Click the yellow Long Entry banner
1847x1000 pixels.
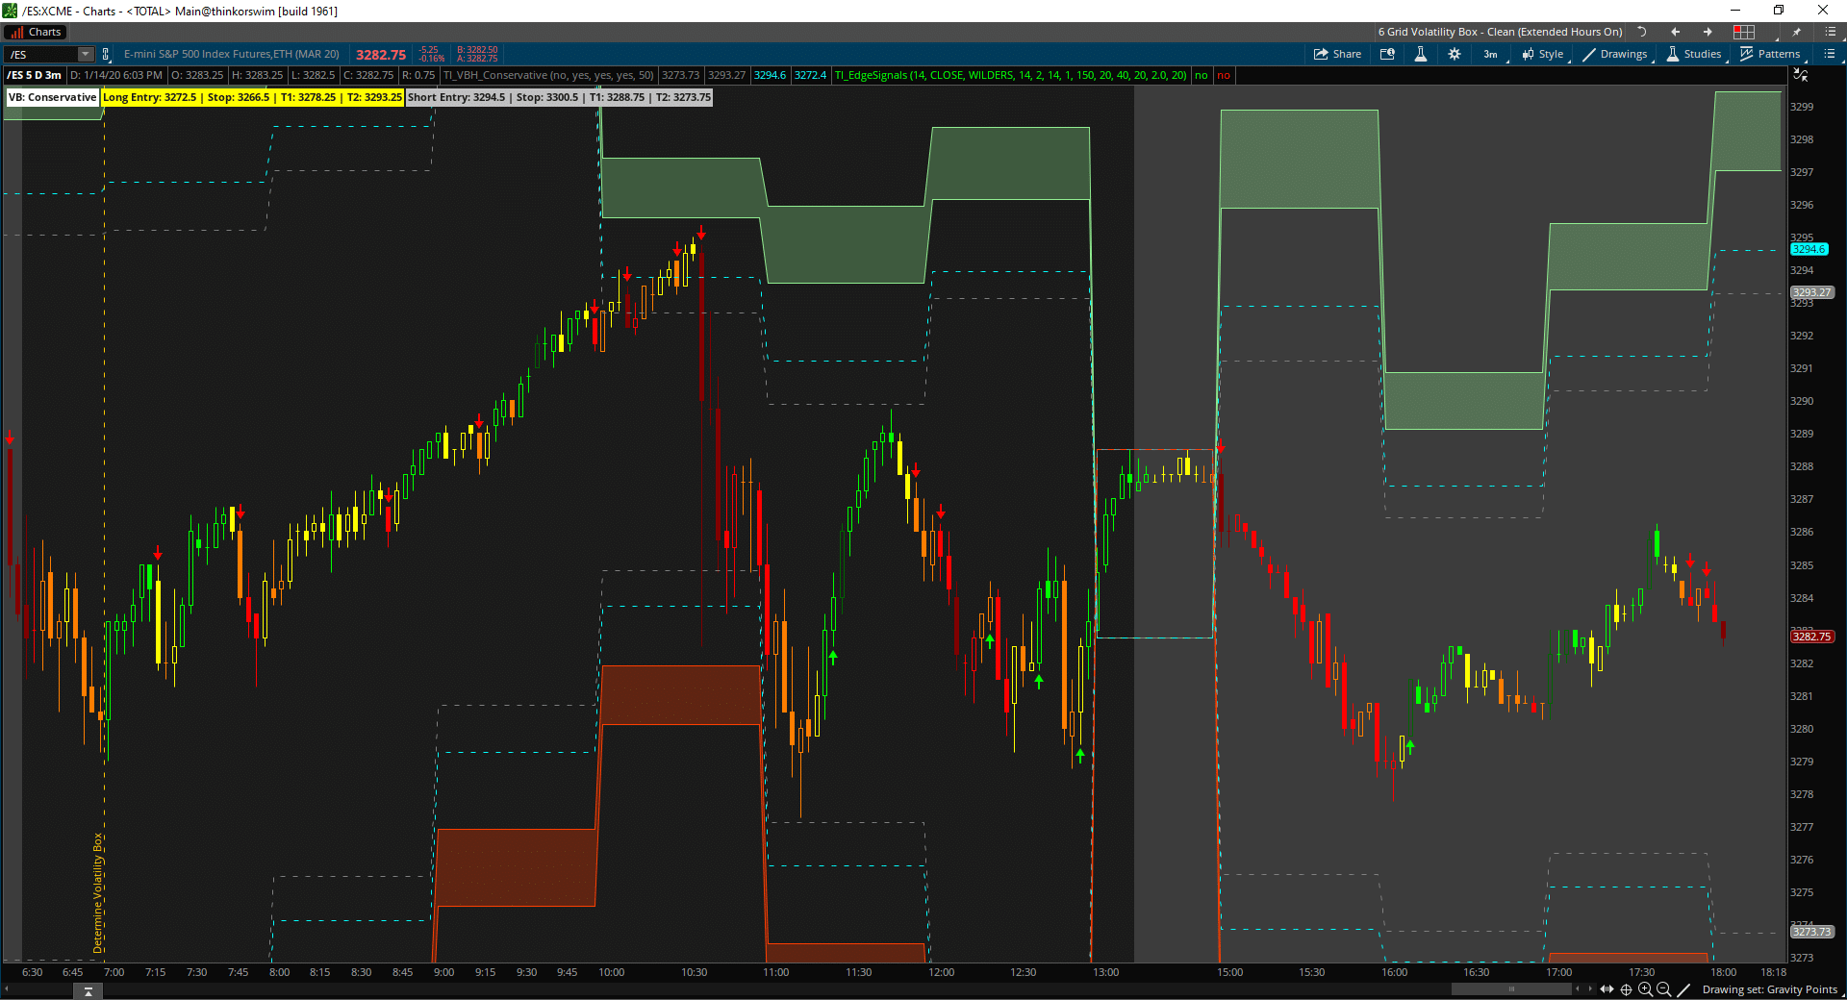click(253, 97)
